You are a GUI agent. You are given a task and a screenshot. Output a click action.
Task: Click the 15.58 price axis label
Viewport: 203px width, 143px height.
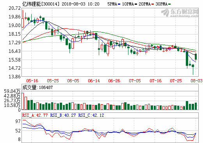[x=14, y=60]
